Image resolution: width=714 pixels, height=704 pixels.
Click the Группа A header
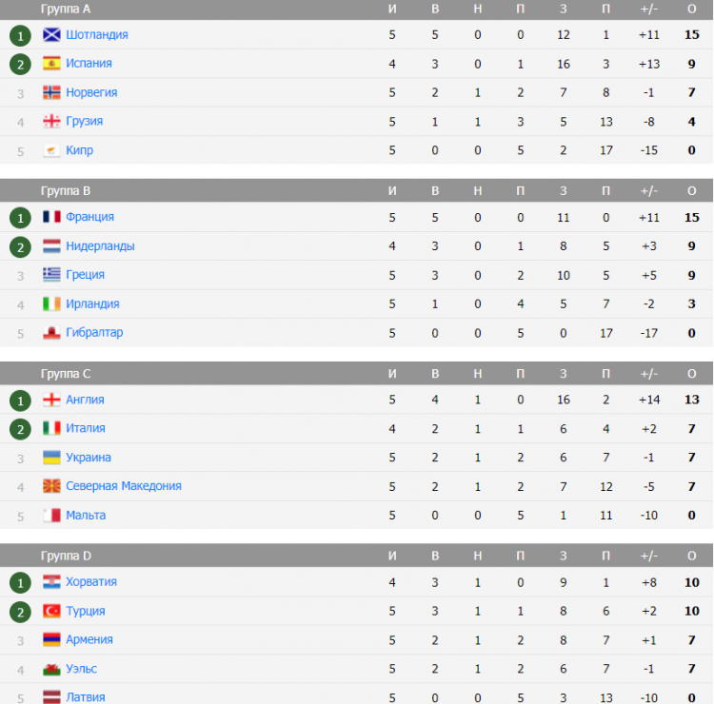coord(66,10)
